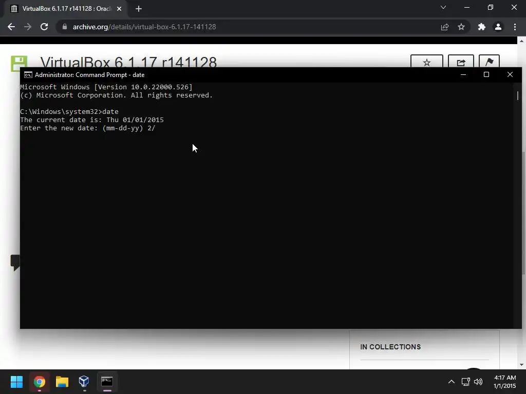Image resolution: width=526 pixels, height=394 pixels.
Task: Maximize the Command Prompt window
Action: (x=486, y=75)
